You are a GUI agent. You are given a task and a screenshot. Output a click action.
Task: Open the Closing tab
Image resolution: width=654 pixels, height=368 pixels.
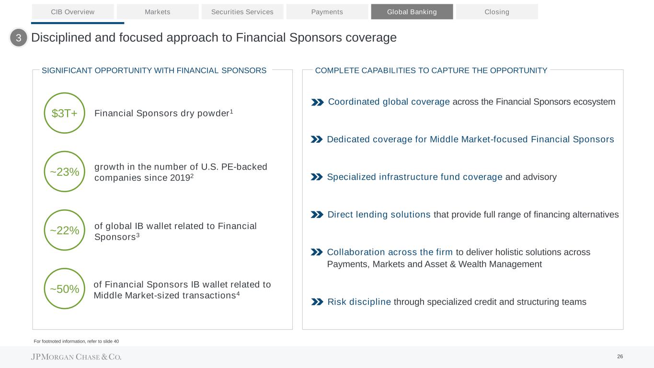click(497, 11)
